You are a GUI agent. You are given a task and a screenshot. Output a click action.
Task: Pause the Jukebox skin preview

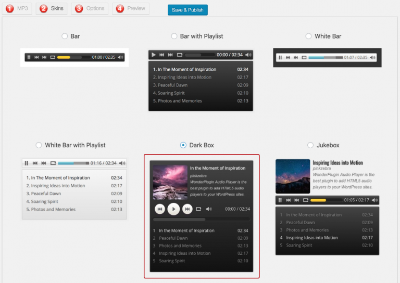click(x=280, y=200)
